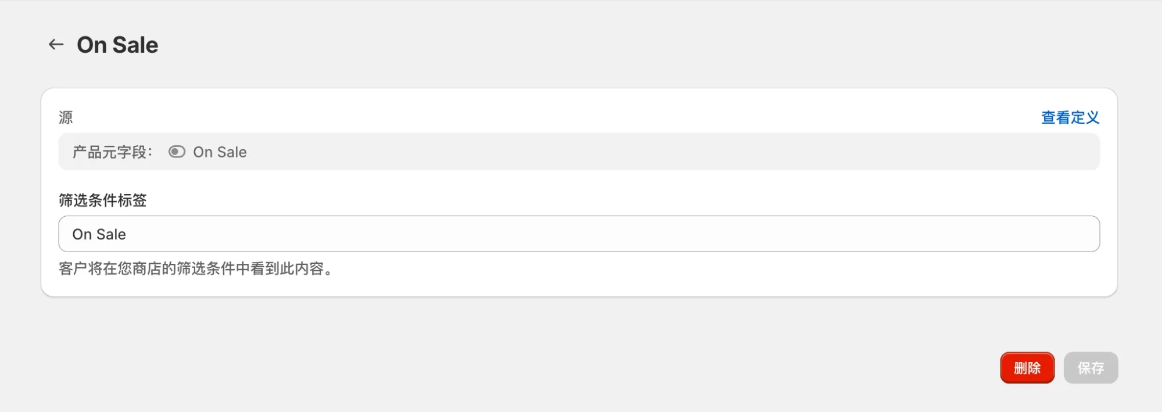Click the greyed-out 保存 button
This screenshot has width=1162, height=412.
click(1091, 368)
